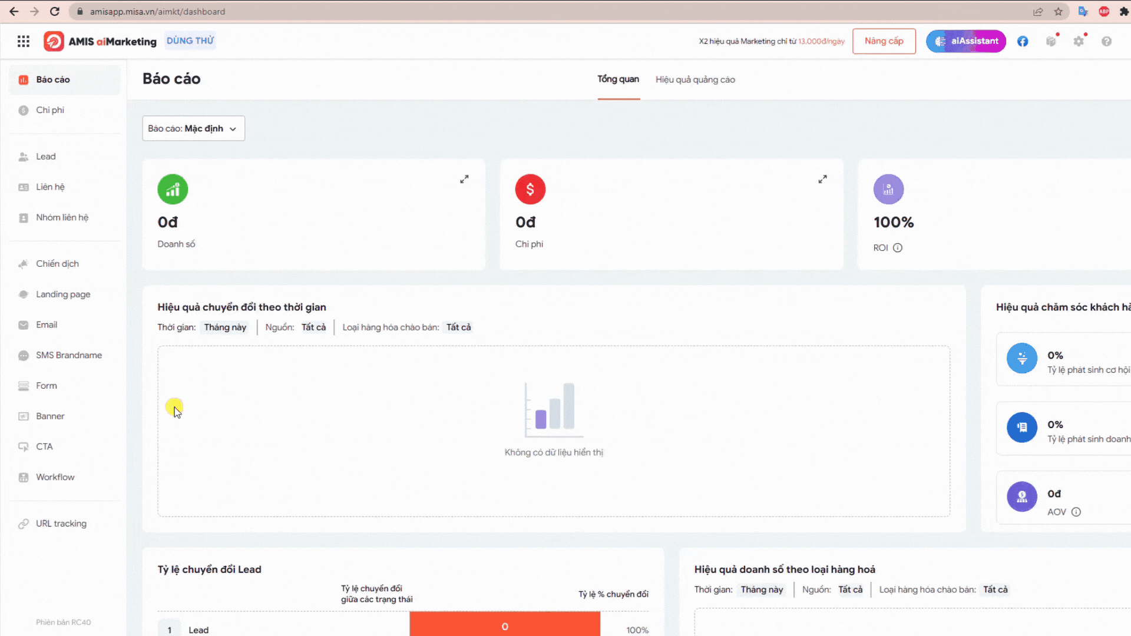Open the Chiến dịch sidebar item

[x=65, y=264]
